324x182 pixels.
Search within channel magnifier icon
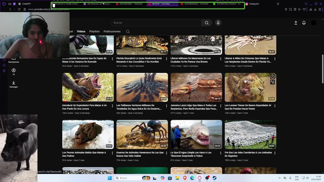point(128,32)
